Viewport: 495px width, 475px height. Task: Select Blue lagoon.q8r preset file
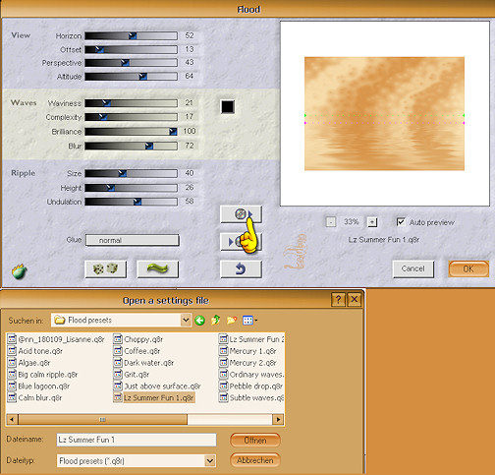pos(38,386)
